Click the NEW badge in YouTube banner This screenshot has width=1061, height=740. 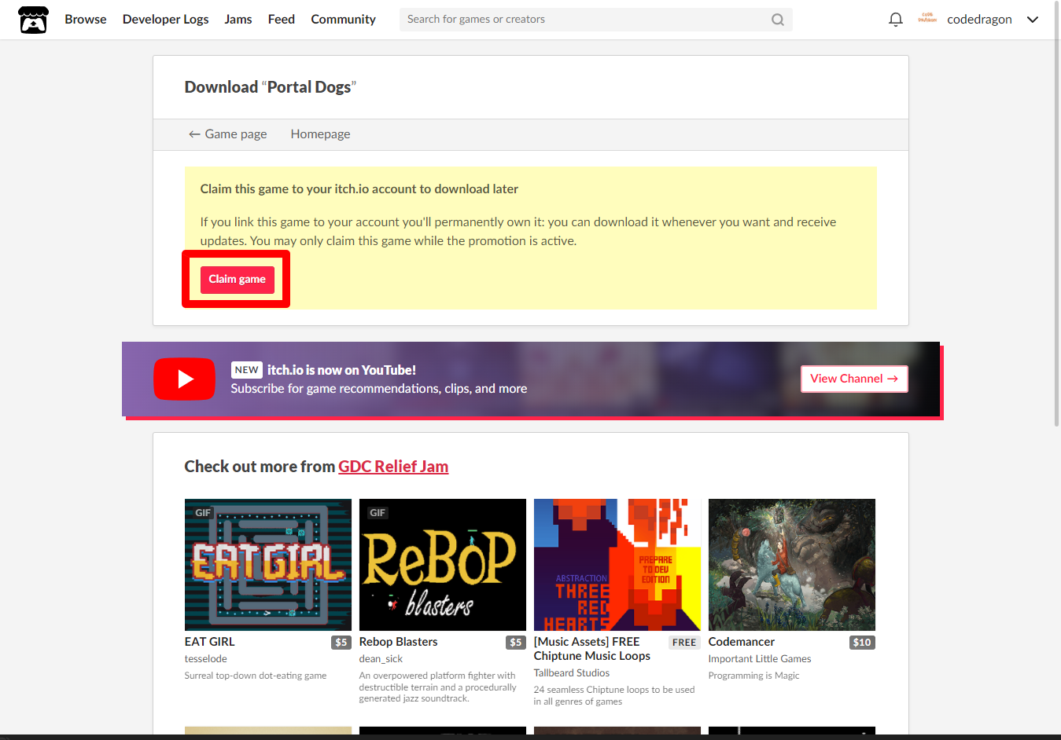pyautogui.click(x=247, y=370)
